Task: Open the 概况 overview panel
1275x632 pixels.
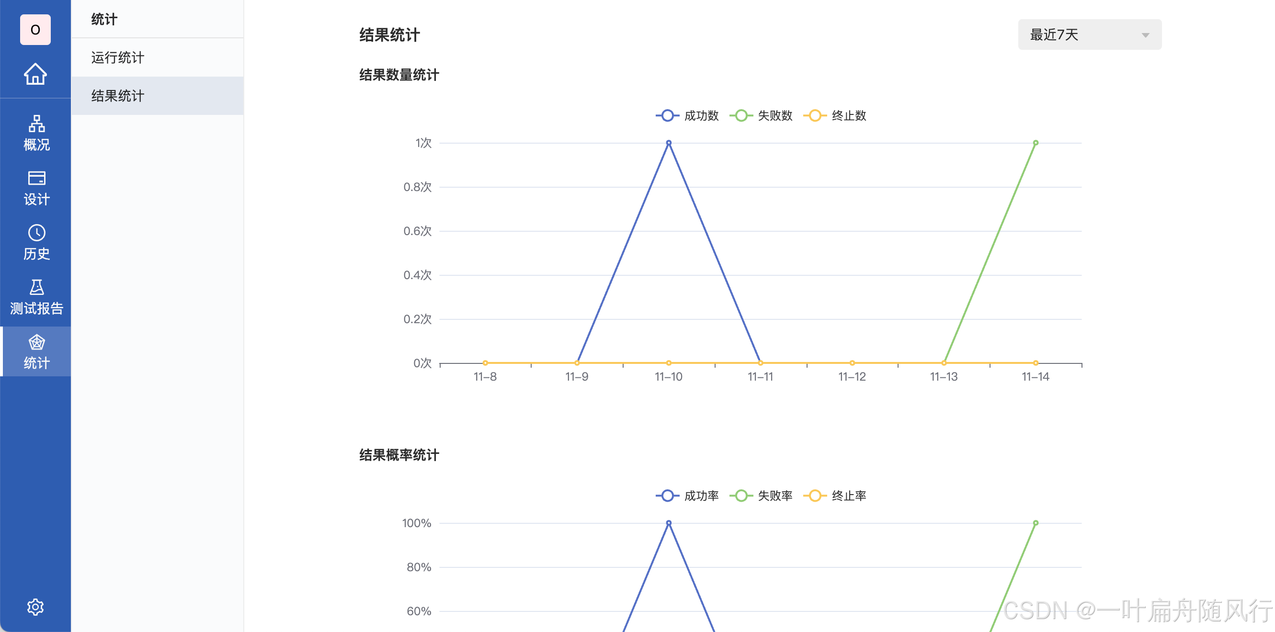Action: point(35,134)
